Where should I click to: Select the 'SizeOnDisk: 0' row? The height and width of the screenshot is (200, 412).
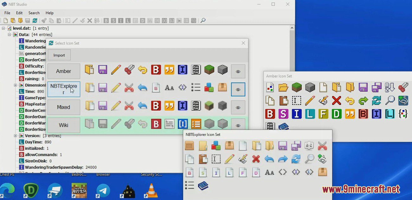point(35,161)
